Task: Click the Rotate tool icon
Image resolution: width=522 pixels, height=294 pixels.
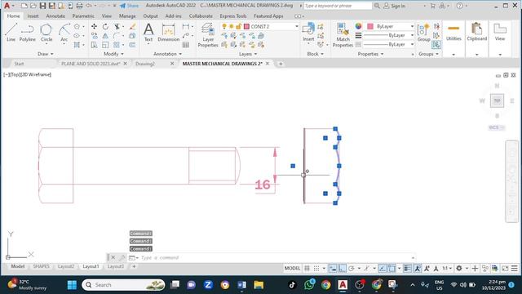Action: [x=105, y=26]
